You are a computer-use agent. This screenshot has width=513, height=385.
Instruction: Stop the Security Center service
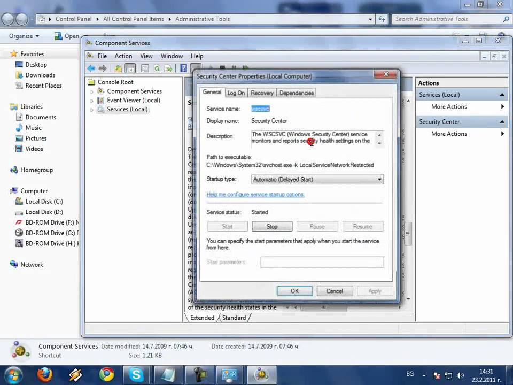(x=272, y=227)
